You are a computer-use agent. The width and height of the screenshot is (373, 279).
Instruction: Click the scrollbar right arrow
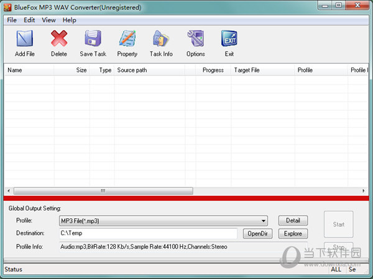tap(363, 191)
